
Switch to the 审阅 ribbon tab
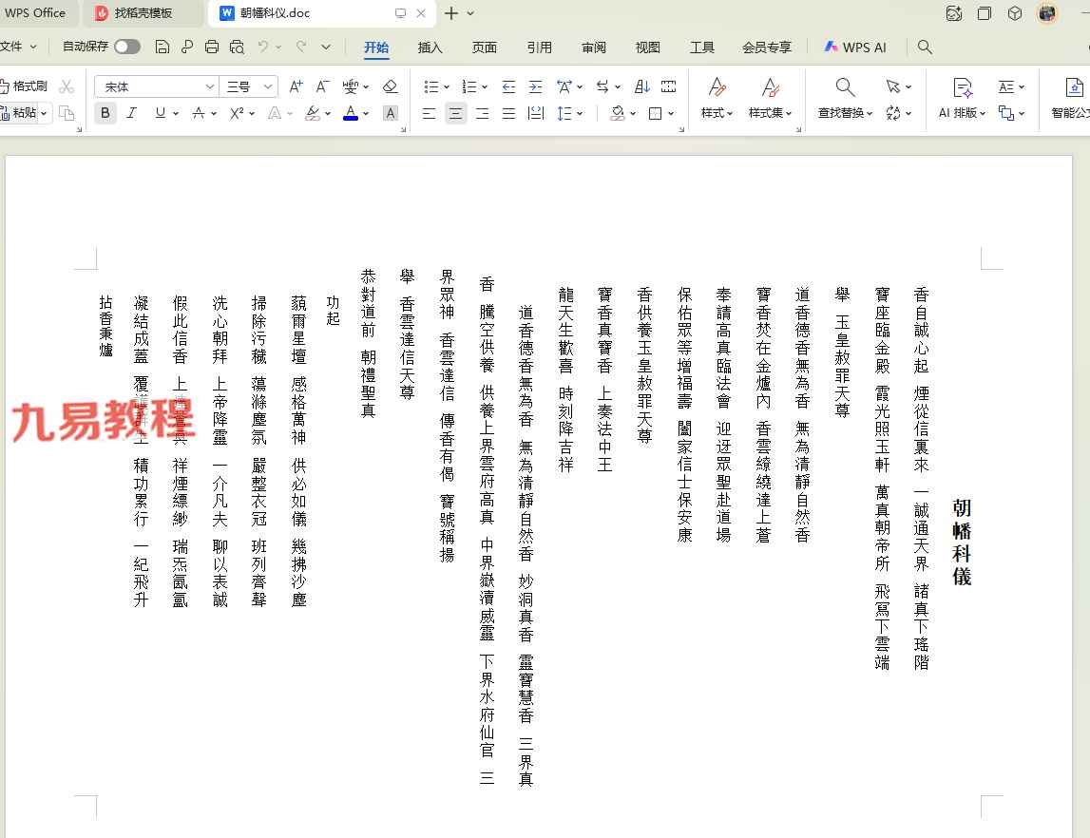tap(593, 48)
